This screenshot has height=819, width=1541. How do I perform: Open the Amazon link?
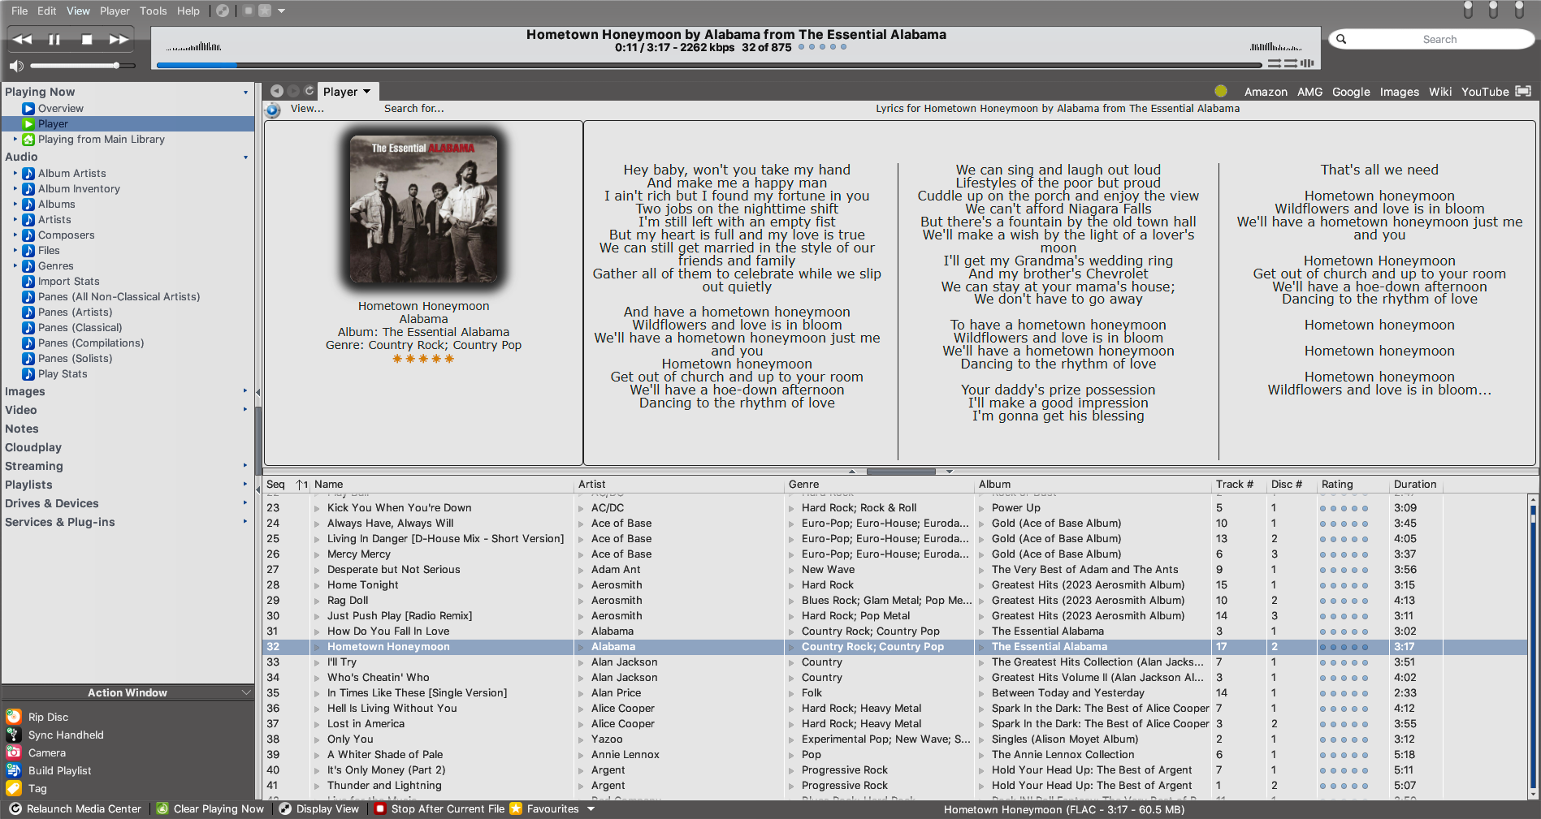click(1266, 92)
